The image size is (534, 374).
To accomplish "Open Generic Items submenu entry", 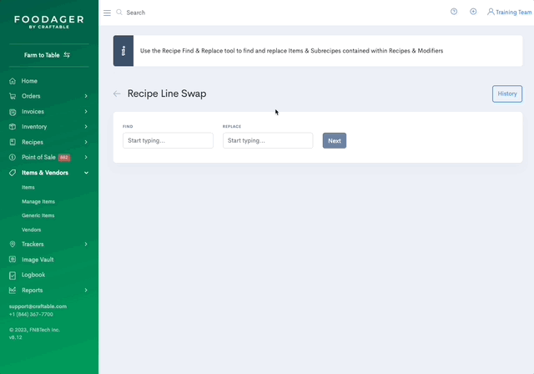I will point(38,215).
